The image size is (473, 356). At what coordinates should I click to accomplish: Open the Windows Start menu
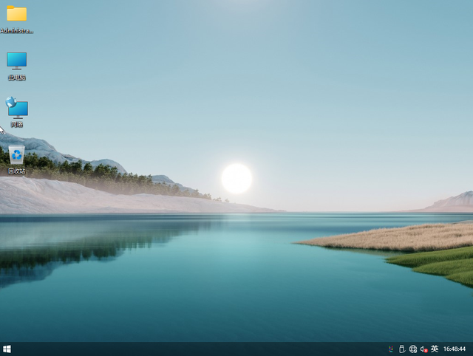click(7, 349)
